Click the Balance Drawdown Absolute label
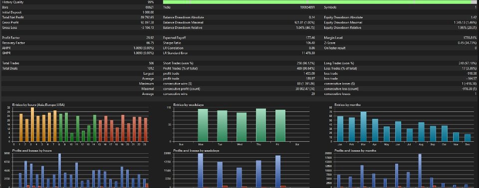 pos(184,17)
